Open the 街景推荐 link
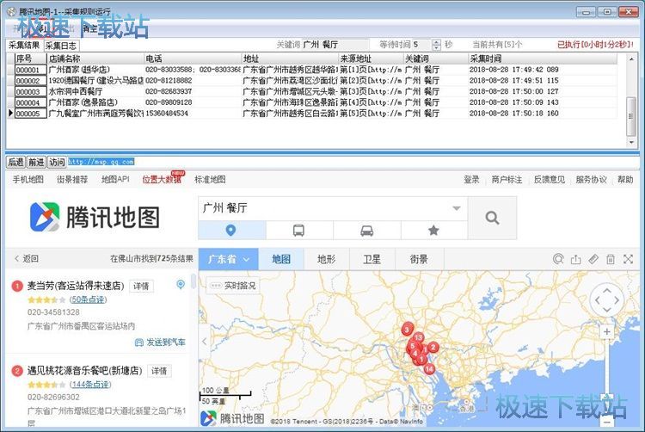The height and width of the screenshot is (432, 645). (x=72, y=179)
